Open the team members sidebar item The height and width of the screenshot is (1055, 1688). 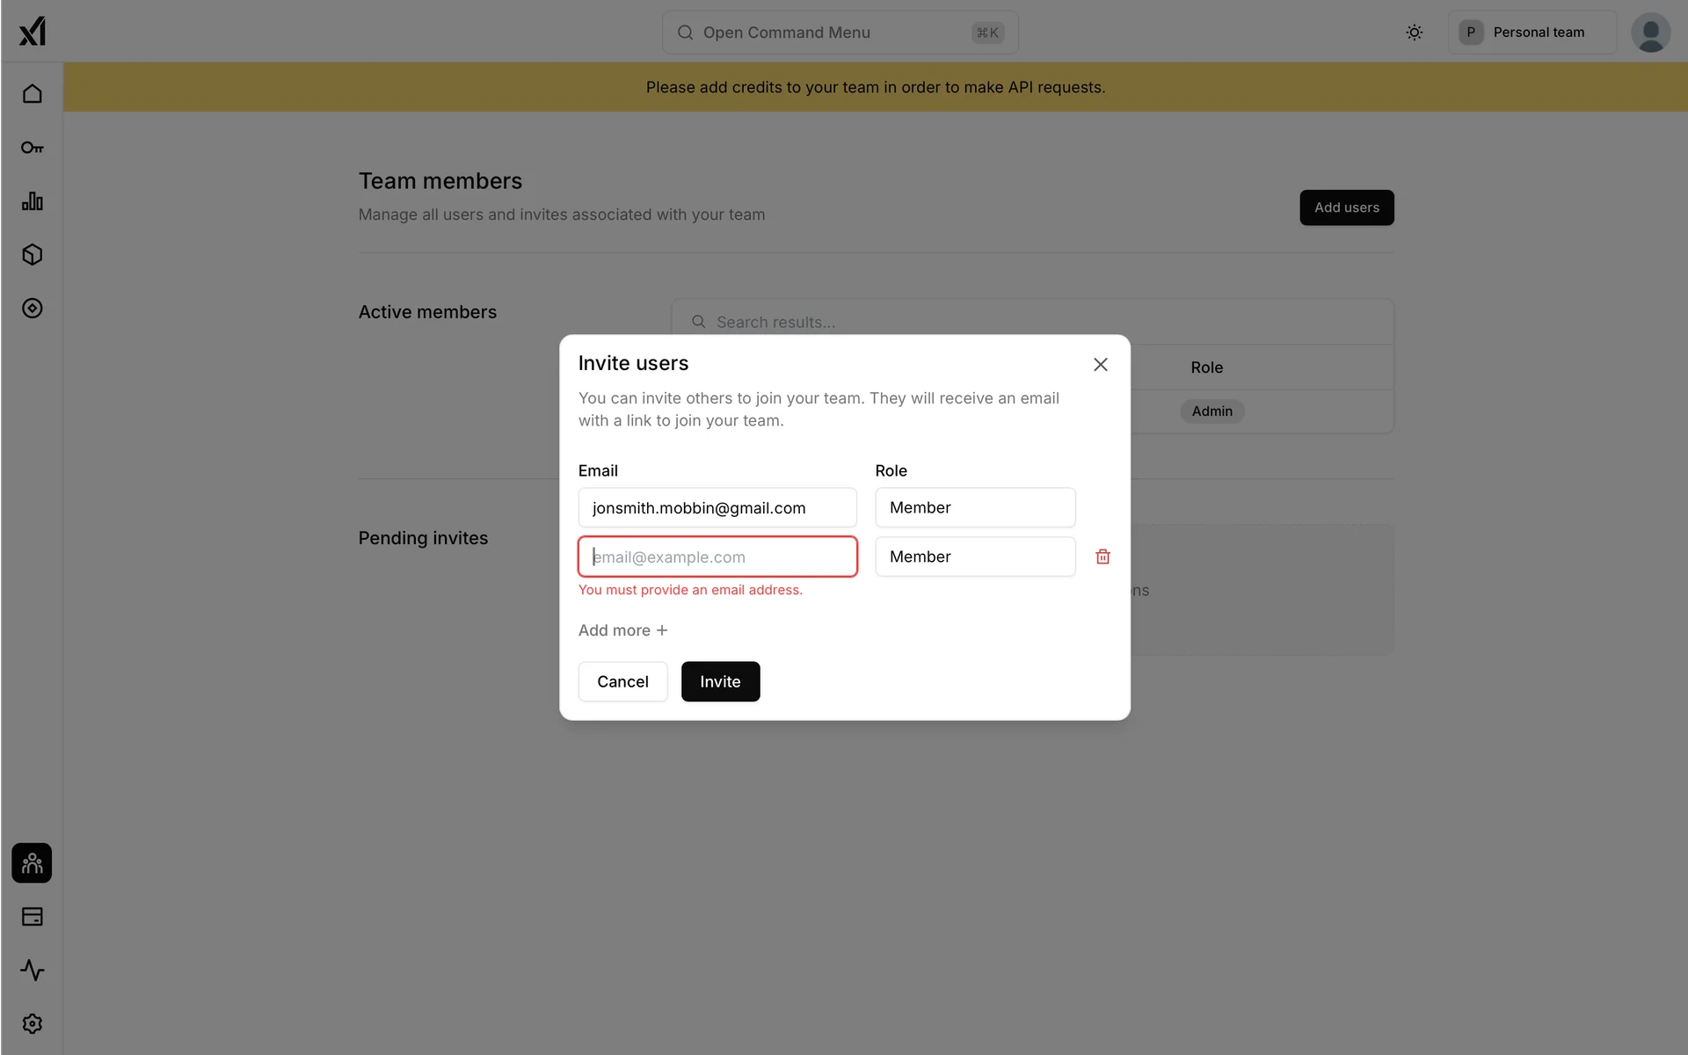tap(33, 863)
